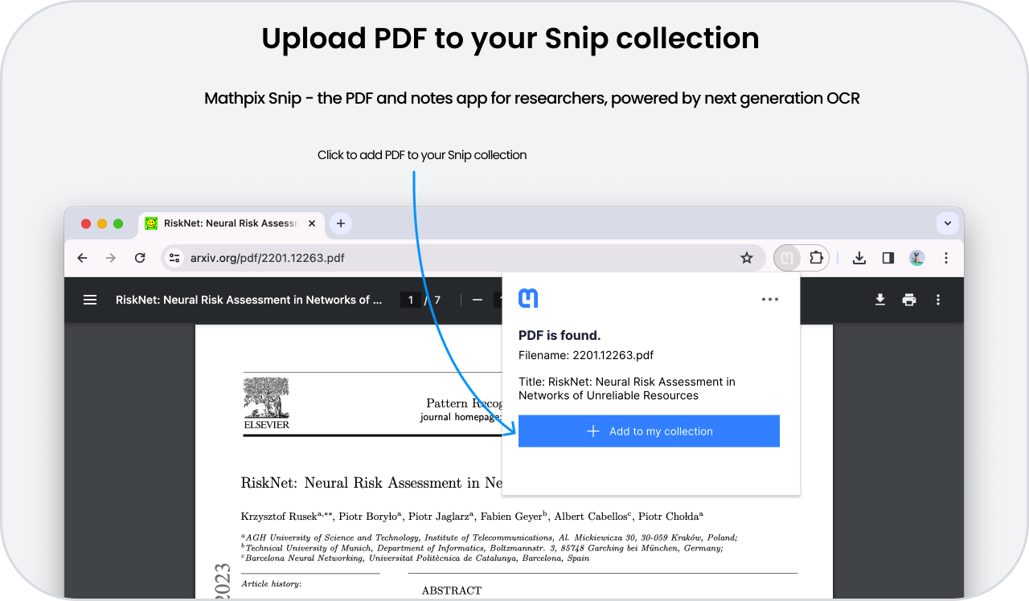Click Add to my collection button
The image size is (1029, 601).
(649, 431)
